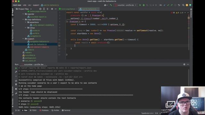Click the trash clear-output icon in Run panel
205x115 pixels.
point(16,84)
